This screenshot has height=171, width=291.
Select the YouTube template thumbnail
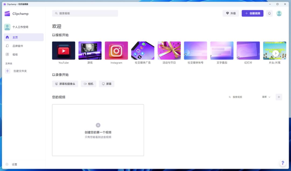64,51
